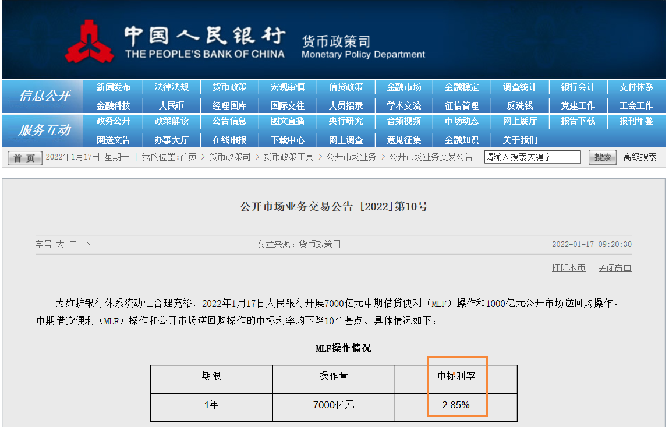Visit 办事大厅 link
Screen dimensions: 669x427
click(x=172, y=140)
